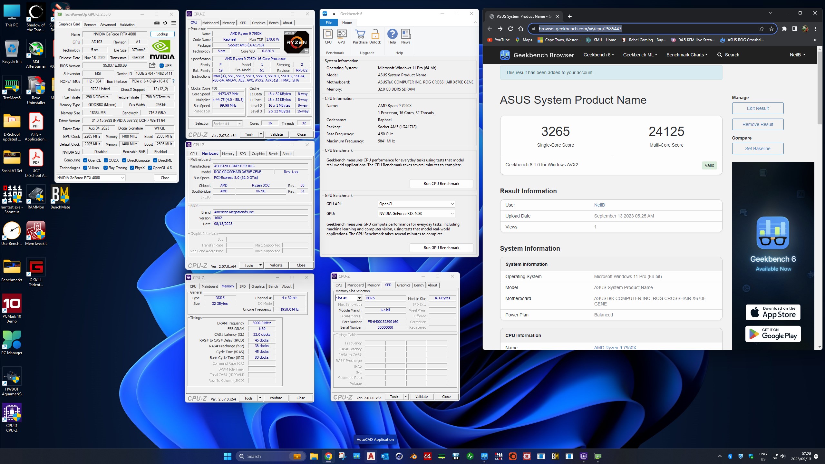
Task: Open About tab in CPU-Z SPD window
Action: [432, 285]
